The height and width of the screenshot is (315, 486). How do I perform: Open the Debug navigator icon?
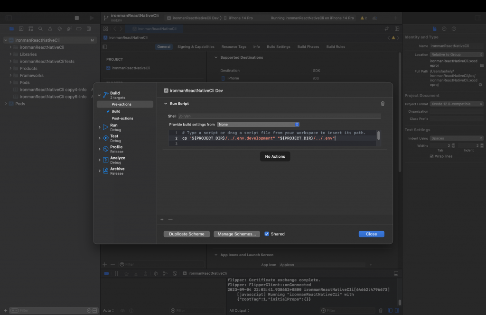click(x=69, y=29)
